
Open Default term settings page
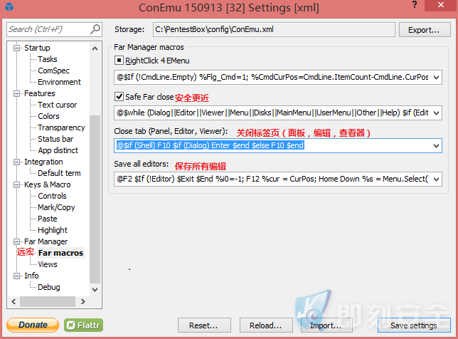click(x=59, y=173)
